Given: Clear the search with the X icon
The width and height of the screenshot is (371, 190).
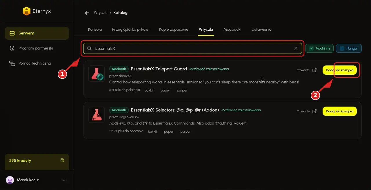Looking at the screenshot, I should point(296,48).
